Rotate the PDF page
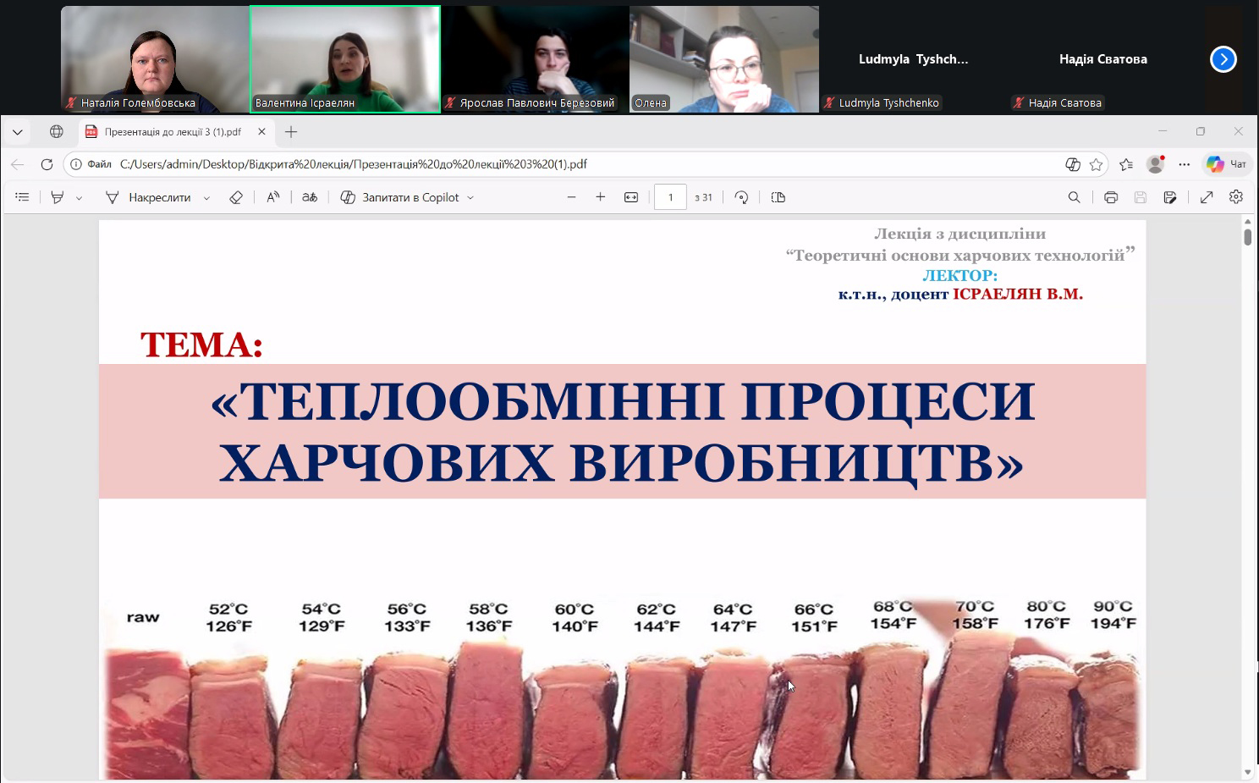 [x=741, y=197]
